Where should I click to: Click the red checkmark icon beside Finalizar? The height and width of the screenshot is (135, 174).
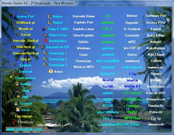pos(14,122)
